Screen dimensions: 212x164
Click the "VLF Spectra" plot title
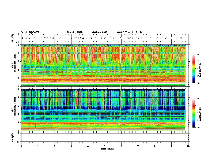(30, 32)
